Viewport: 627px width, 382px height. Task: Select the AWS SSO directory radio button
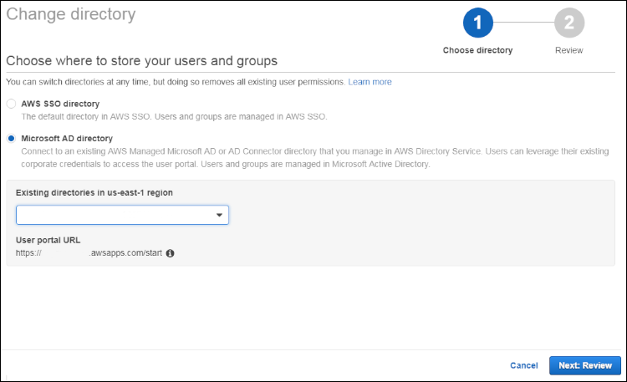coord(11,104)
